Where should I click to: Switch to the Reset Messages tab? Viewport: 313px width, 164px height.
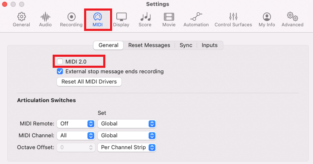(x=149, y=45)
